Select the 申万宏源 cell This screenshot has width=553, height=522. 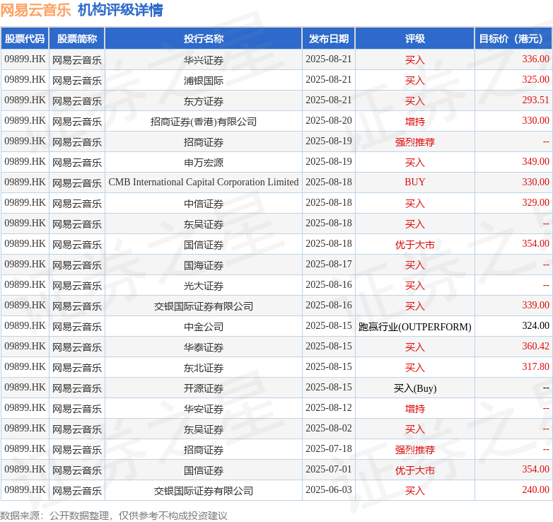[x=204, y=162]
